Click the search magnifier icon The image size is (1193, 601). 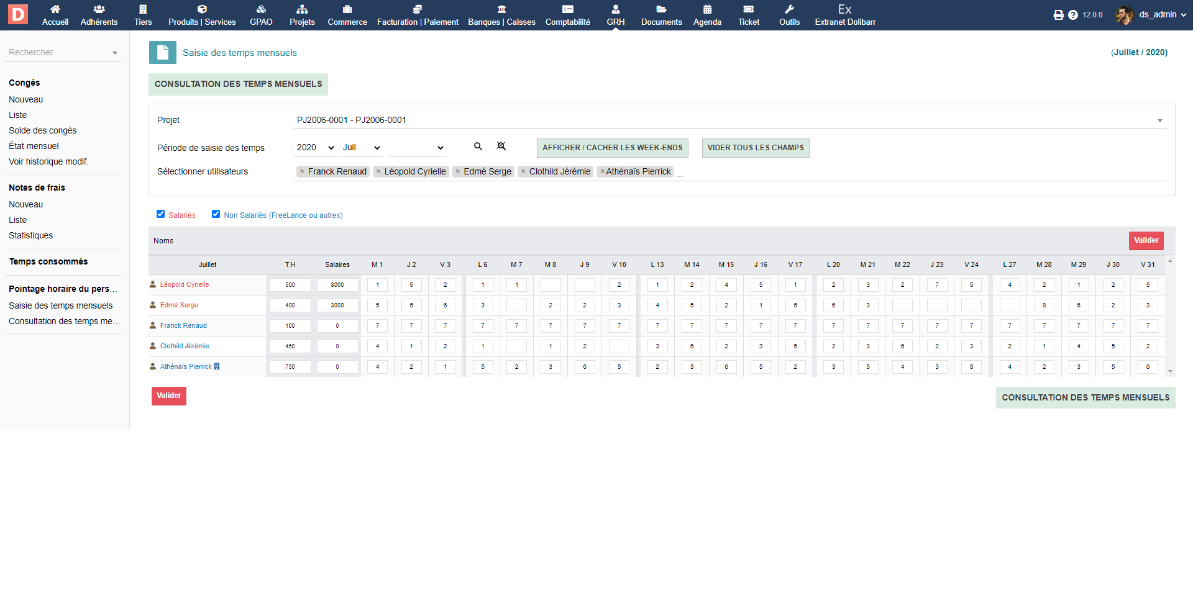point(478,147)
